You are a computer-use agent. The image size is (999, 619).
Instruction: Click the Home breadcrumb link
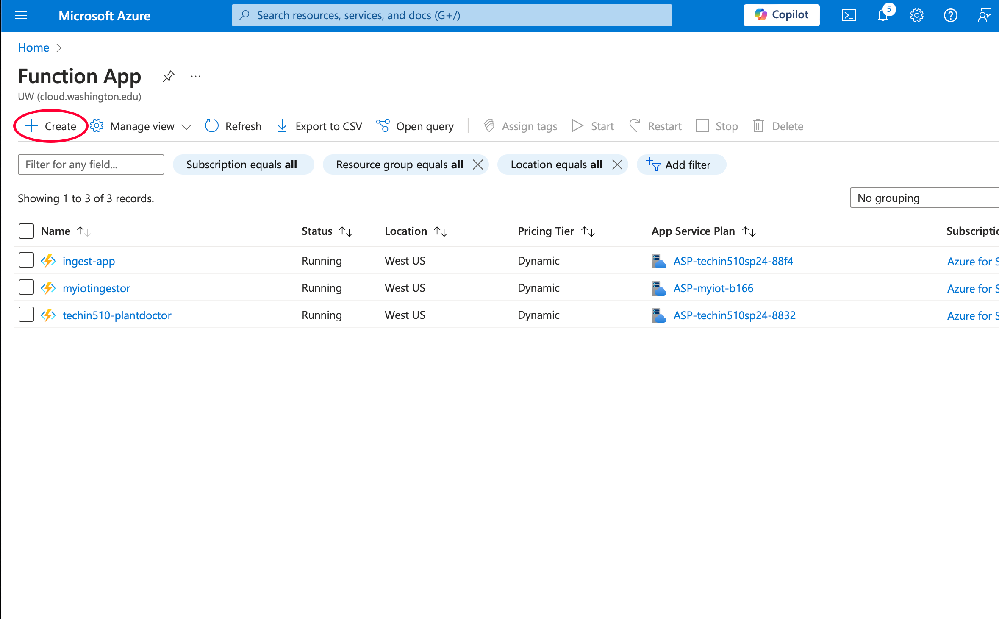point(33,47)
